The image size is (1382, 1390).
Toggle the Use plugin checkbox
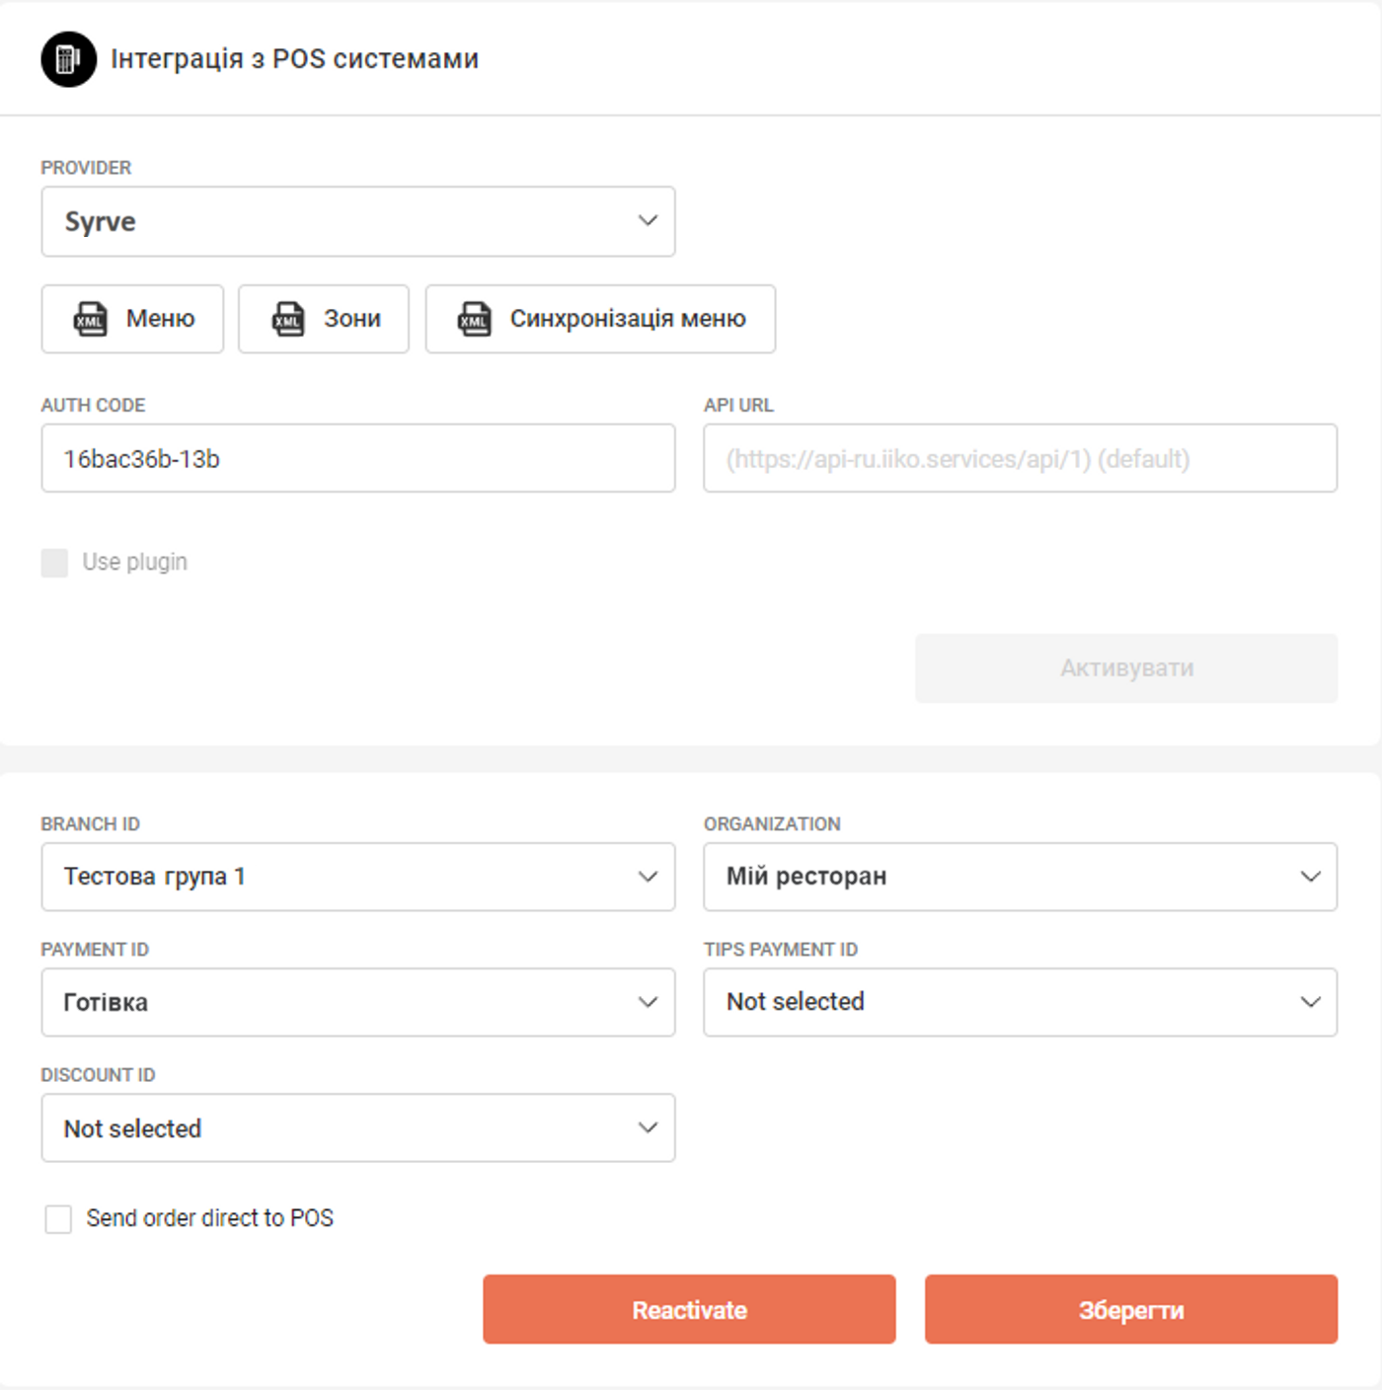coord(55,563)
